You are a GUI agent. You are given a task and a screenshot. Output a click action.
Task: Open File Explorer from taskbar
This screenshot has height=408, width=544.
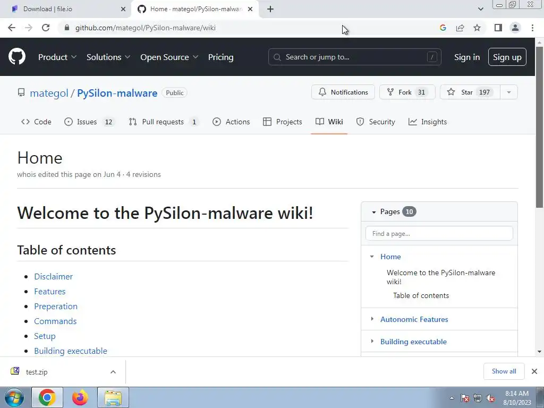[x=113, y=397]
